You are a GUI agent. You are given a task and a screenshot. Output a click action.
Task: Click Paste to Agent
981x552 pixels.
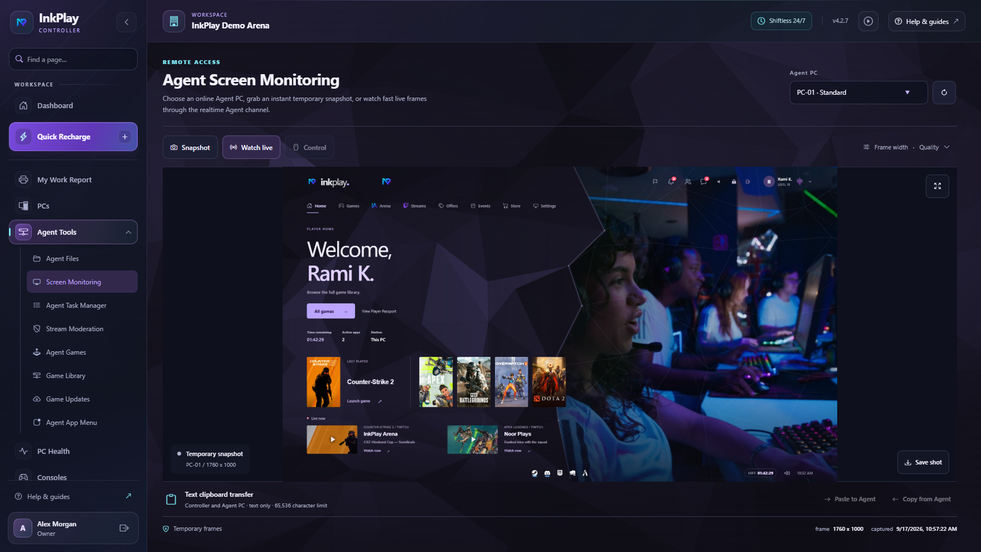click(x=850, y=499)
